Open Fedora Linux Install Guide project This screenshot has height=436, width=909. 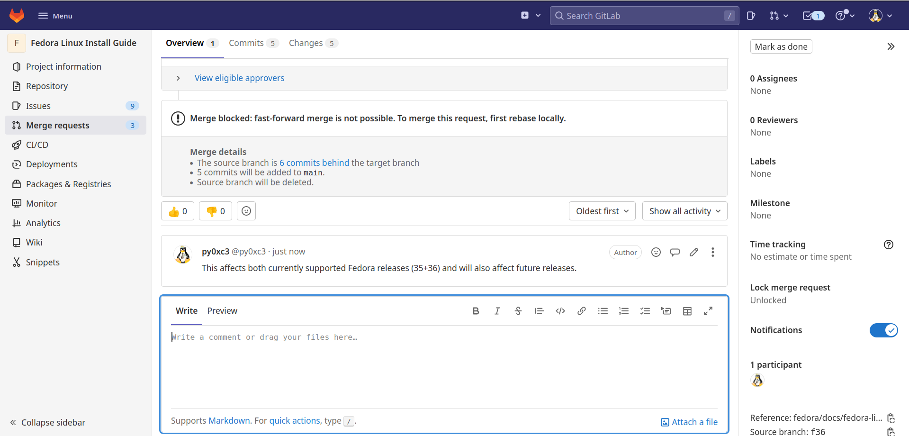tap(83, 43)
